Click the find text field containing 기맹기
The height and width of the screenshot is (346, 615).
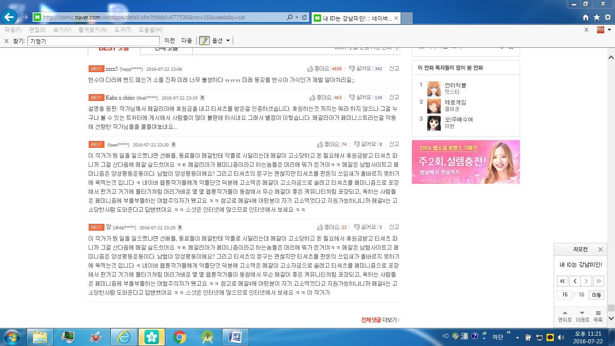pyautogui.click(x=94, y=41)
